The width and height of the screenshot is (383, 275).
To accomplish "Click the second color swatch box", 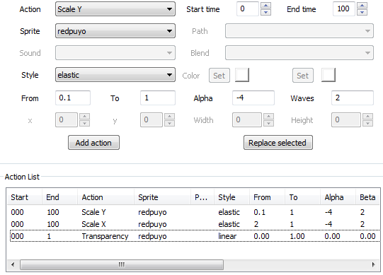I will coord(328,75).
